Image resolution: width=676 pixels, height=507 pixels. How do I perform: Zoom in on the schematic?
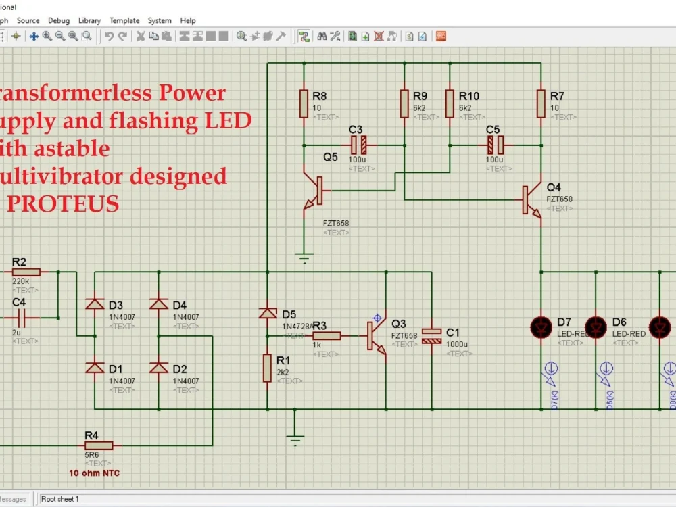47,37
